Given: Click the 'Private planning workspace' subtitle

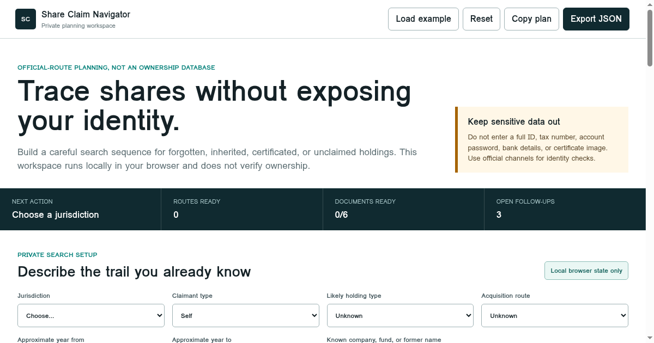Looking at the screenshot, I should 78,26.
